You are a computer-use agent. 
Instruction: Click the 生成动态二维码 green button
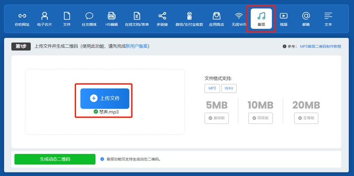[55, 159]
